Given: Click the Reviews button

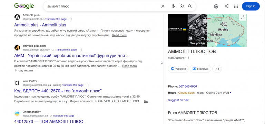Looking at the screenshot, I should 200,69.
